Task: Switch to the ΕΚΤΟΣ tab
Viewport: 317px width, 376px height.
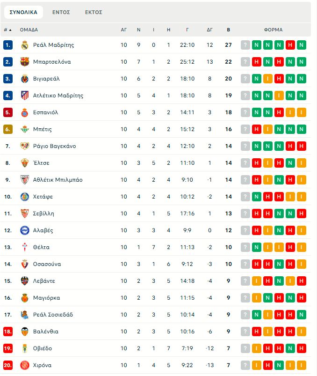Action: [94, 12]
